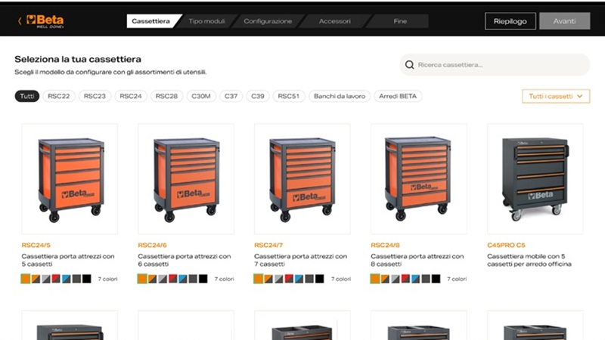The image size is (605, 340).
Task: Go to the Tipo moduli step
Action: pyautogui.click(x=206, y=21)
